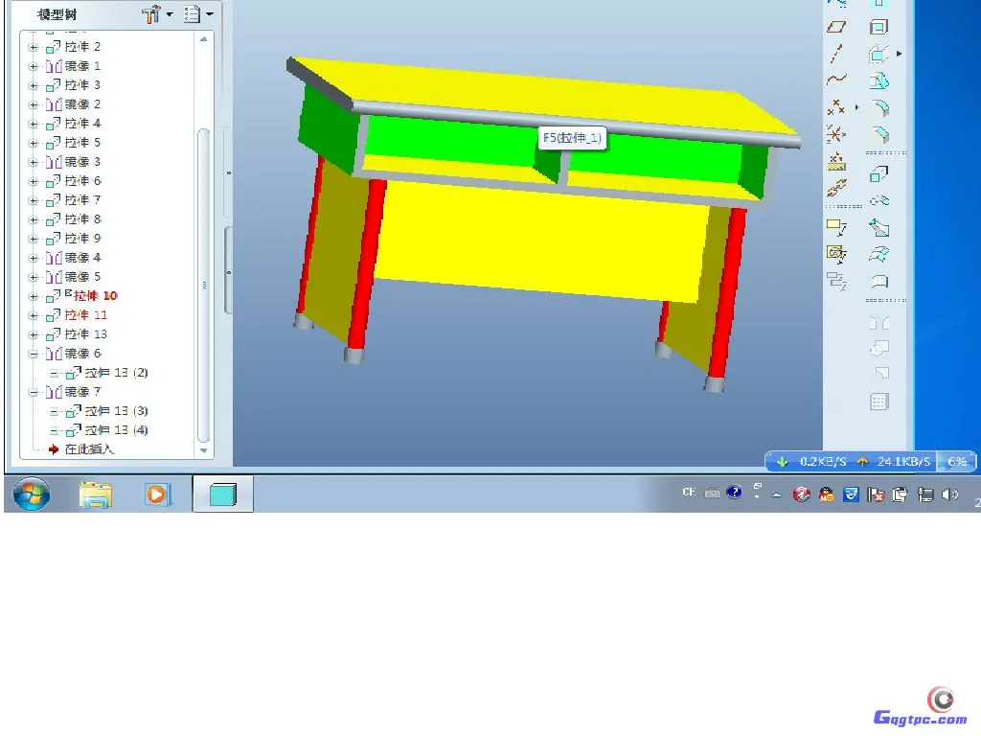The width and height of the screenshot is (981, 736).
Task: Open the model tree show list dropdown
Action: coord(197,14)
